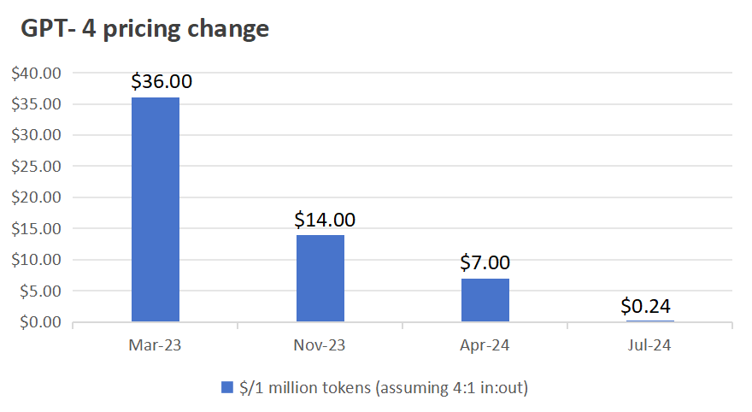Select the Nov-23 bar
The image size is (752, 412).
pos(320,278)
